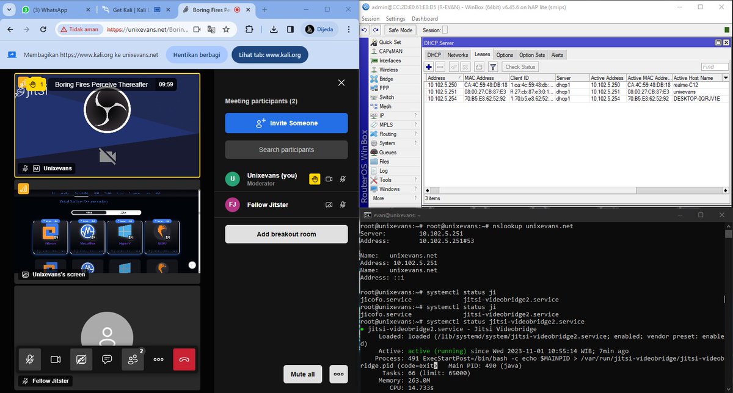This screenshot has height=393, width=733.
Task: Click camera icon beside Unixevans (you)
Action: click(x=329, y=179)
